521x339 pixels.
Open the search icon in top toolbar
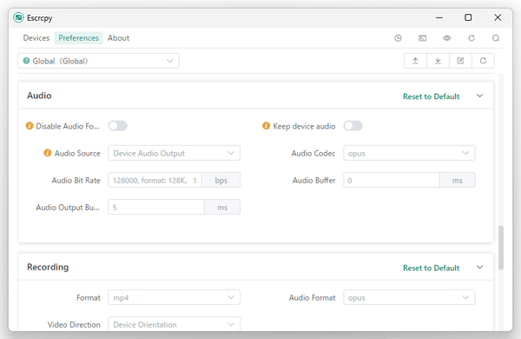496,38
